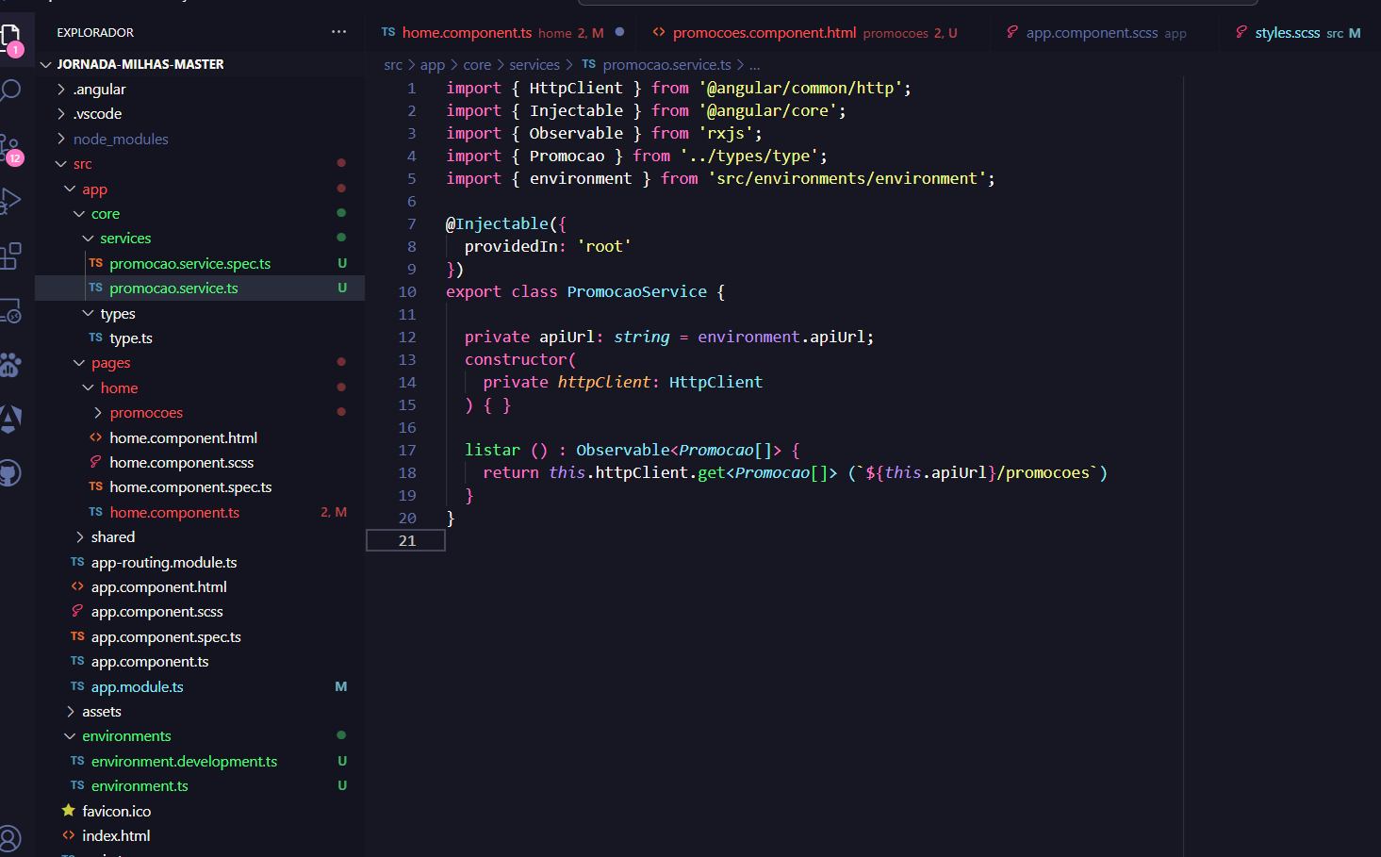Click unsaved dot on home.component.ts tab
1381x857 pixels.
619,32
